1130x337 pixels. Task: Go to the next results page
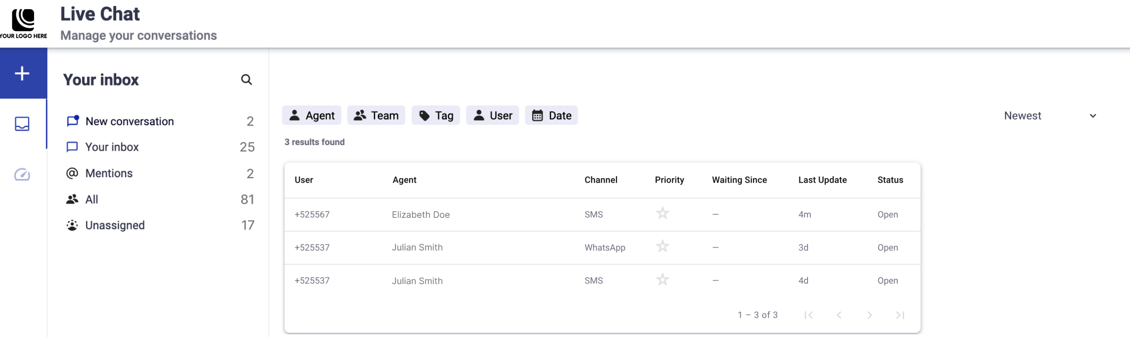870,315
